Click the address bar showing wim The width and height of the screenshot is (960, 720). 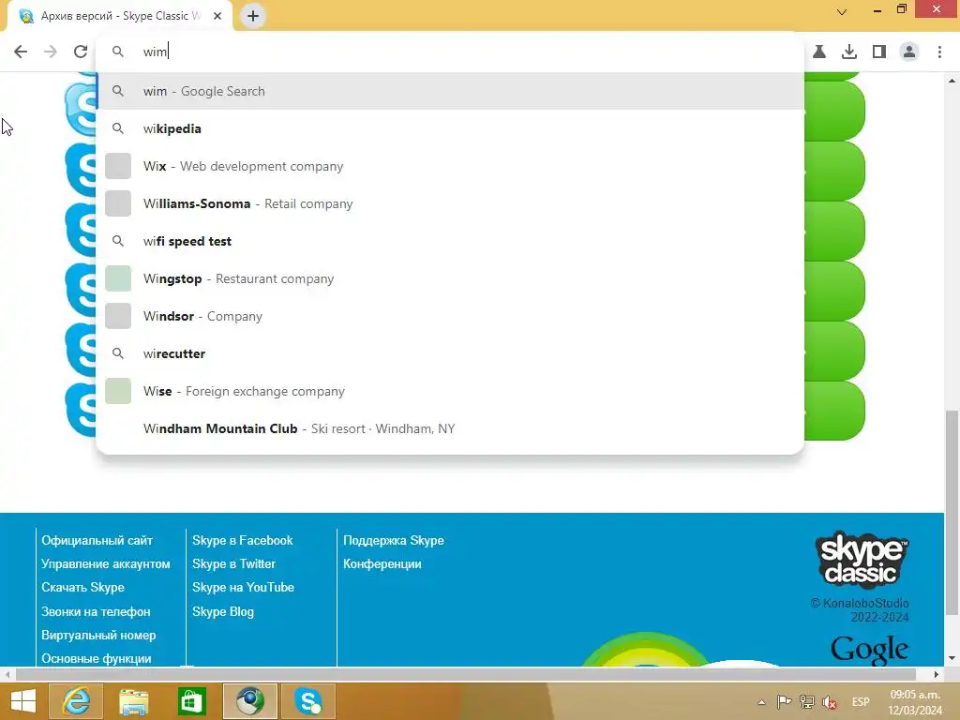449,52
